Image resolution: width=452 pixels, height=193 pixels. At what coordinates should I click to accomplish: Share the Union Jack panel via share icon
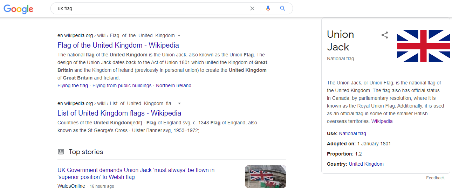tap(385, 35)
